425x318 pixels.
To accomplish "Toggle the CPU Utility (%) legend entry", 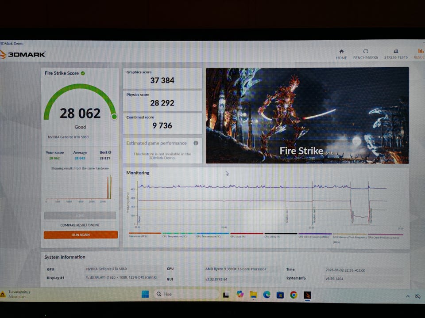I will pyautogui.click(x=281, y=235).
